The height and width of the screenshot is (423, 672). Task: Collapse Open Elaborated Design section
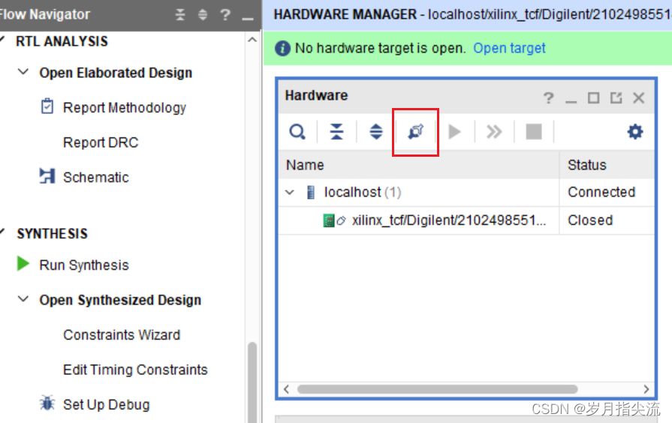(x=23, y=72)
